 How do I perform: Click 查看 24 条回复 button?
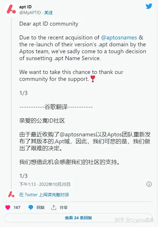[x=78, y=218]
